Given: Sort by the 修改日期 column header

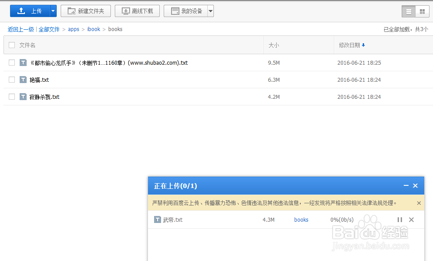Looking at the screenshot, I should tap(349, 45).
